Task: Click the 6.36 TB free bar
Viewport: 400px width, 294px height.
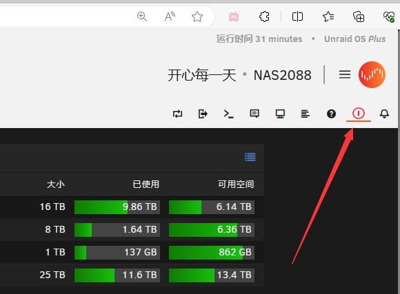Action: click(x=212, y=229)
